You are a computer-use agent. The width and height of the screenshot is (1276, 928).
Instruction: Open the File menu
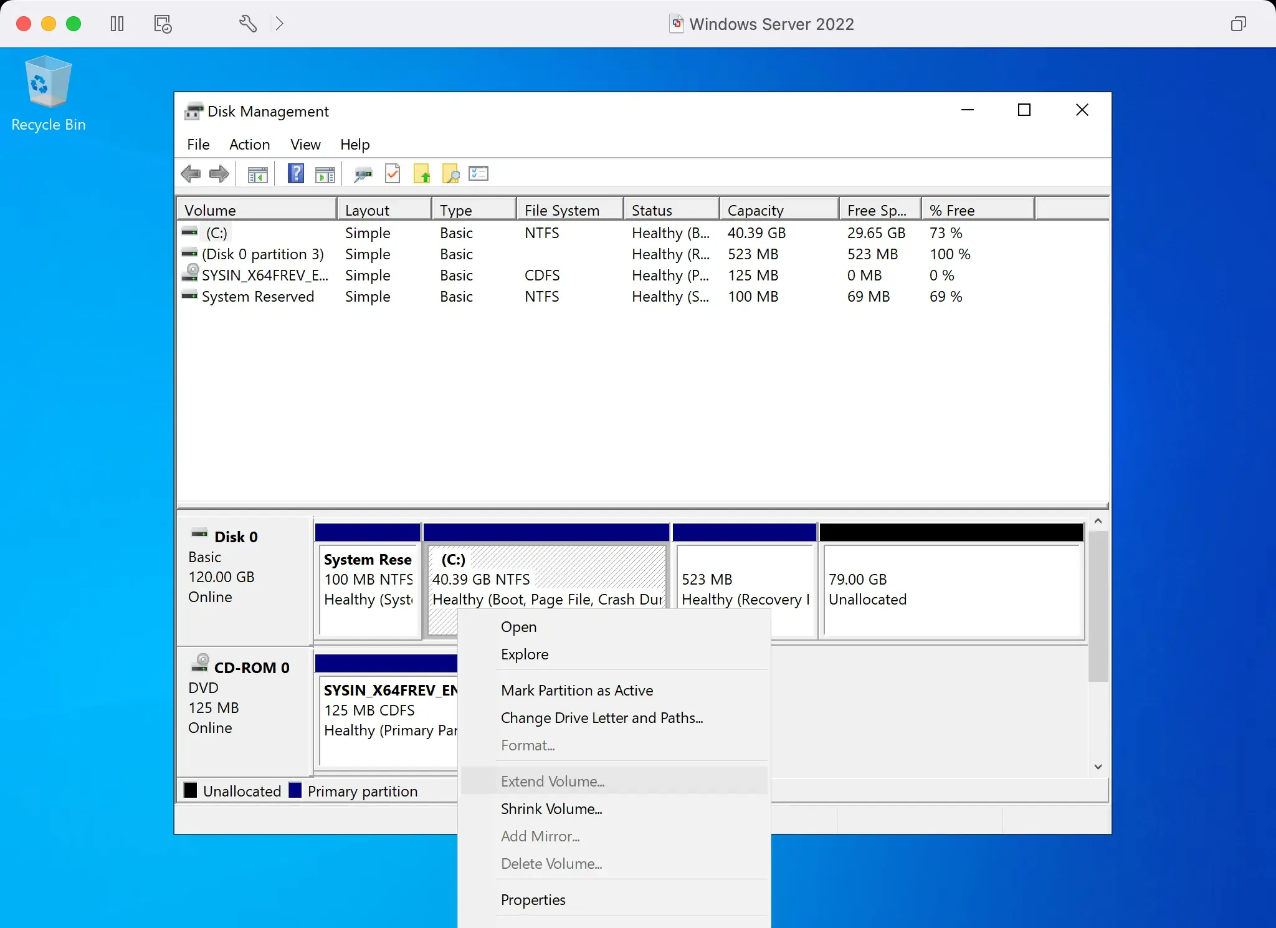198,145
